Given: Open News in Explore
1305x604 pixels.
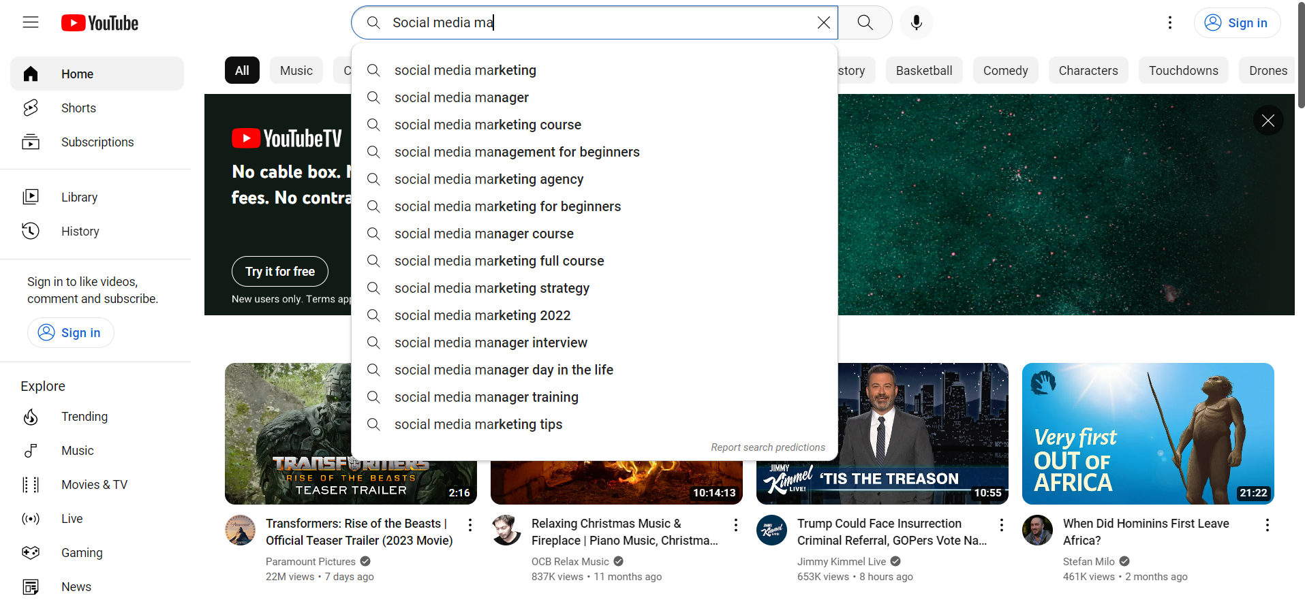Looking at the screenshot, I should (97, 586).
